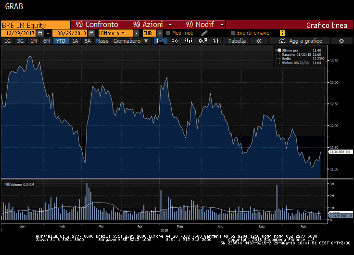Click the EUR currency field

click(149, 33)
